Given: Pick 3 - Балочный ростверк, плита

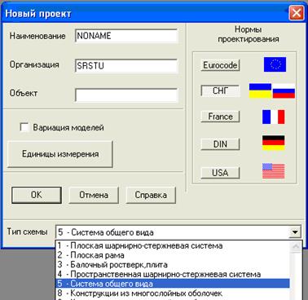Looking at the screenshot, I should pyautogui.click(x=172, y=265).
